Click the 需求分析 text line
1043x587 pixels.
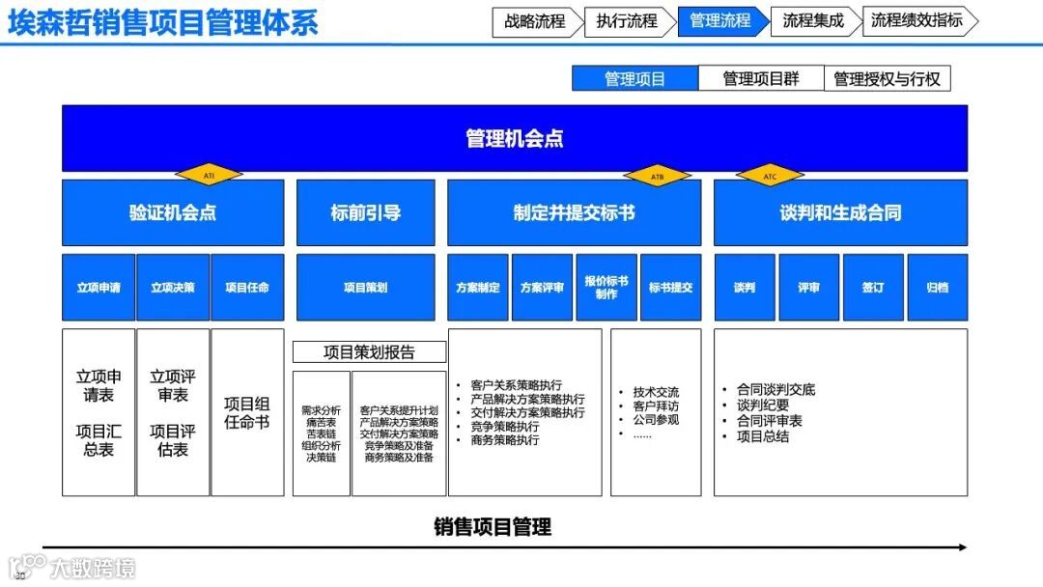tap(322, 411)
